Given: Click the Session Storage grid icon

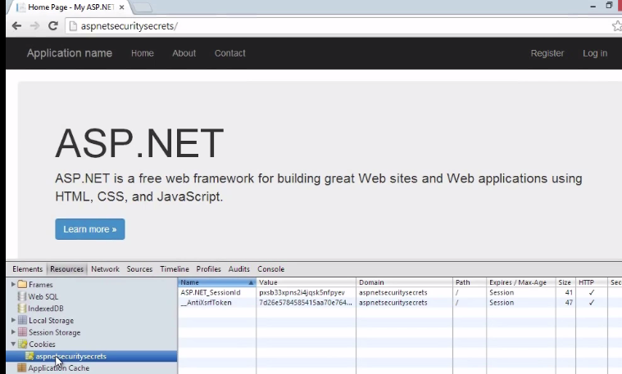Looking at the screenshot, I should tap(23, 332).
